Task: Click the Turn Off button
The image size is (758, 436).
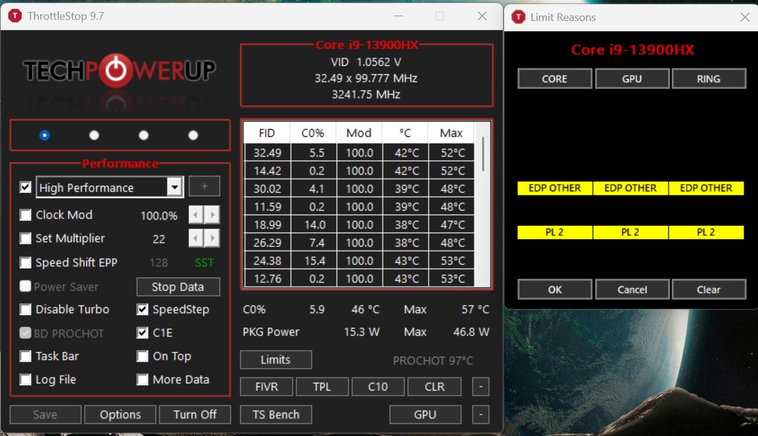Action: tap(195, 414)
